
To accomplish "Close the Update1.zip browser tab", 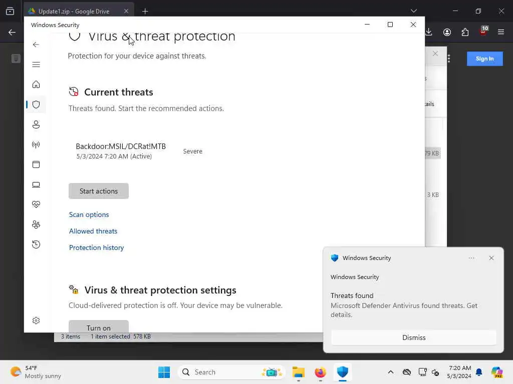I will click(126, 11).
